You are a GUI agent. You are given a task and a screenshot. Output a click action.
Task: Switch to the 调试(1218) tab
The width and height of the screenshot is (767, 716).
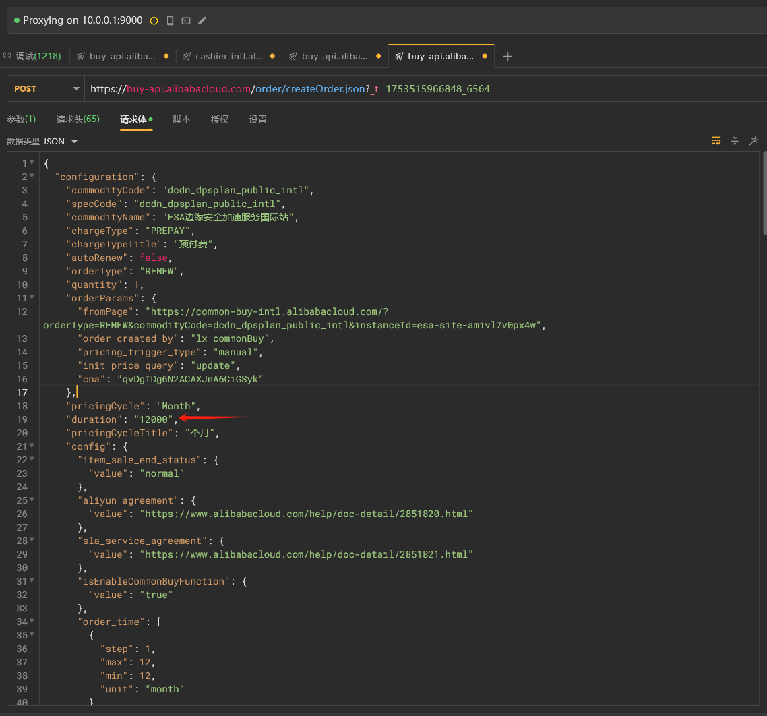click(32, 56)
